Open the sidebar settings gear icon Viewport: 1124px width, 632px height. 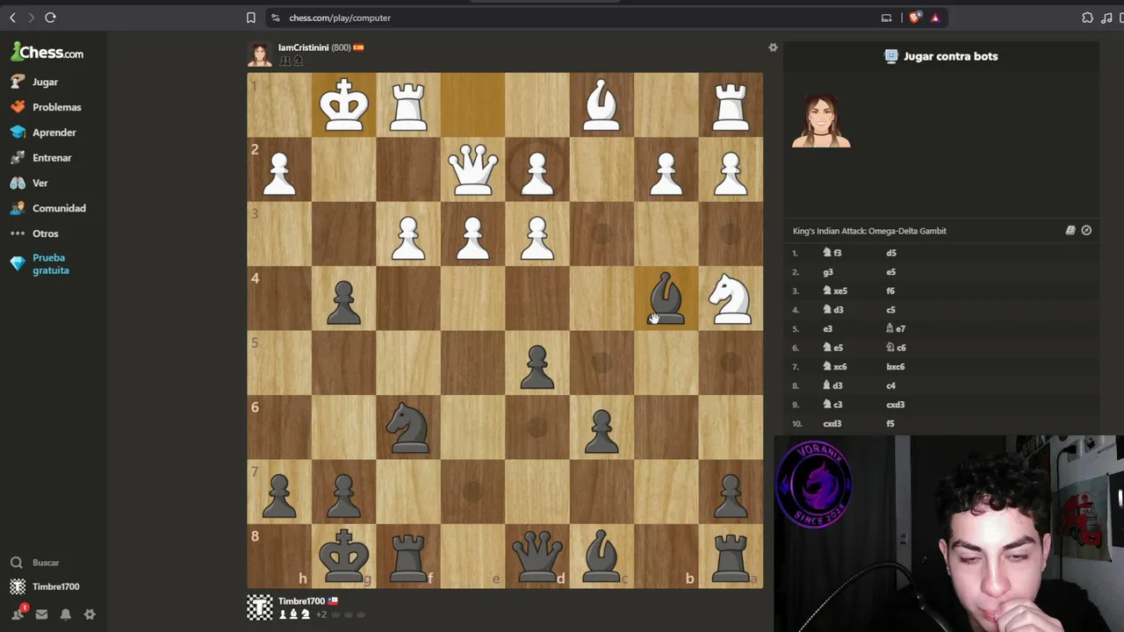click(90, 614)
